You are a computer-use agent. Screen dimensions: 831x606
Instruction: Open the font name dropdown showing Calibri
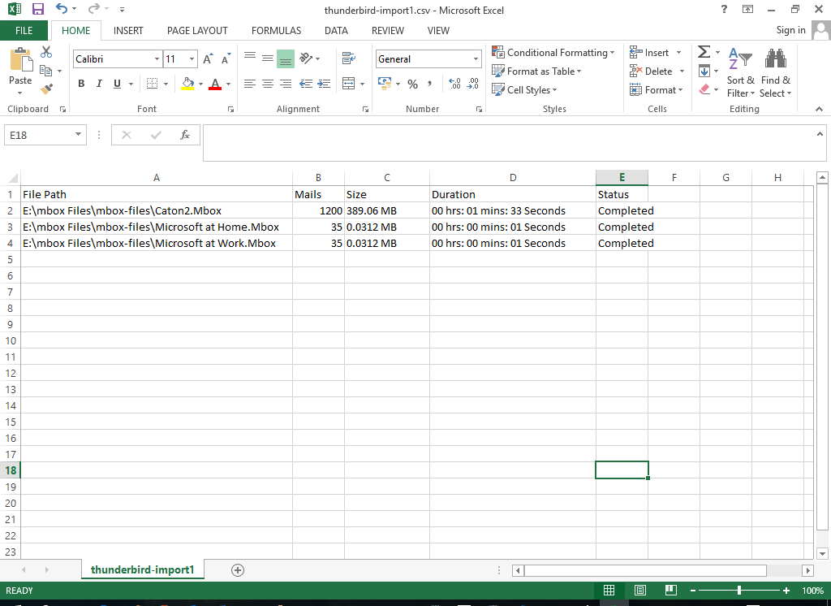click(x=157, y=59)
